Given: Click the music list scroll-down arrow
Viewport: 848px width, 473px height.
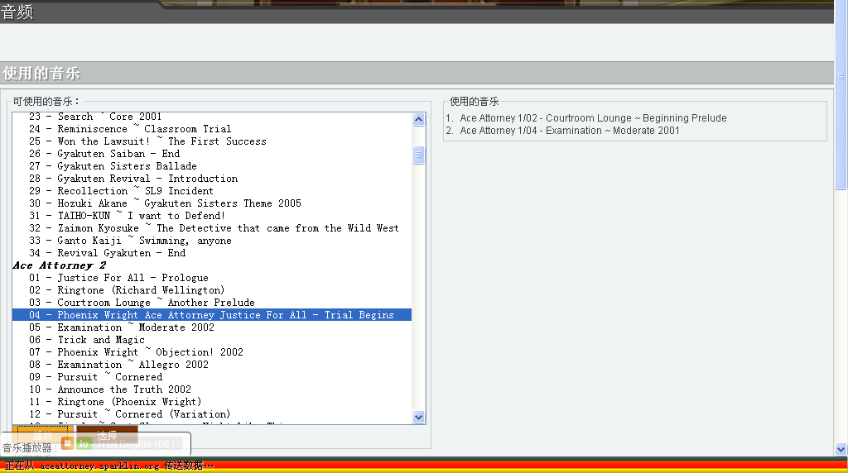Looking at the screenshot, I should tap(418, 417).
